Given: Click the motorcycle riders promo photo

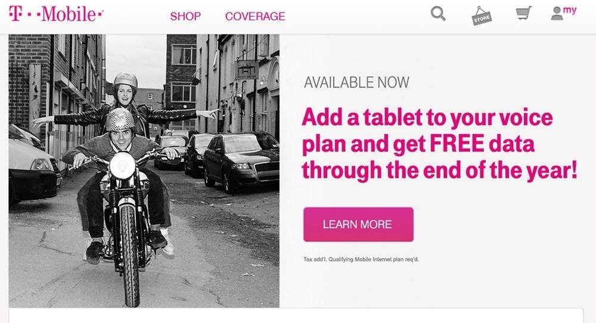Looking at the screenshot, I should point(144,170).
